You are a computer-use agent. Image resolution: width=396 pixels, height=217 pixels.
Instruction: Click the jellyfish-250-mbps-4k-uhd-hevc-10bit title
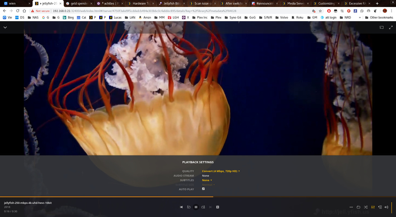point(28,203)
